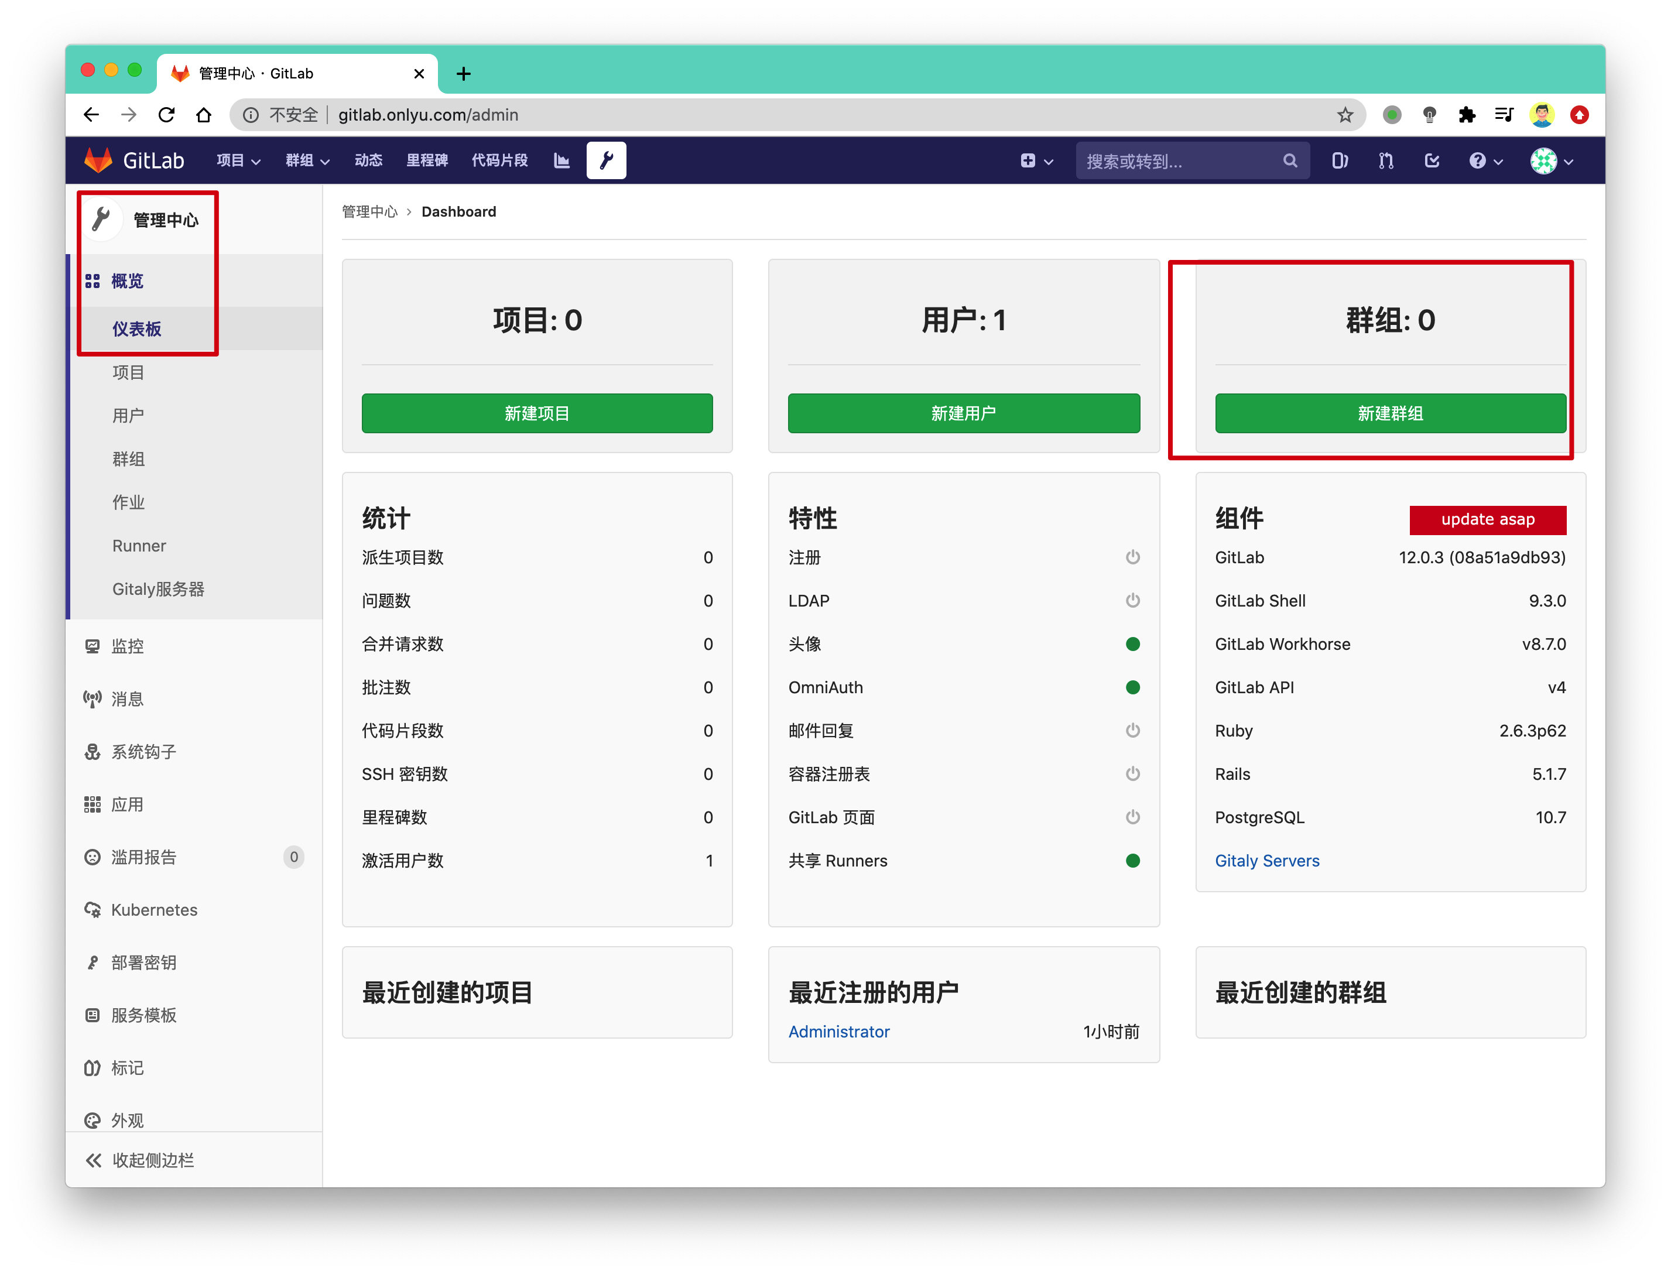Click the update asap version badge
This screenshot has height=1274, width=1671.
pos(1488,519)
